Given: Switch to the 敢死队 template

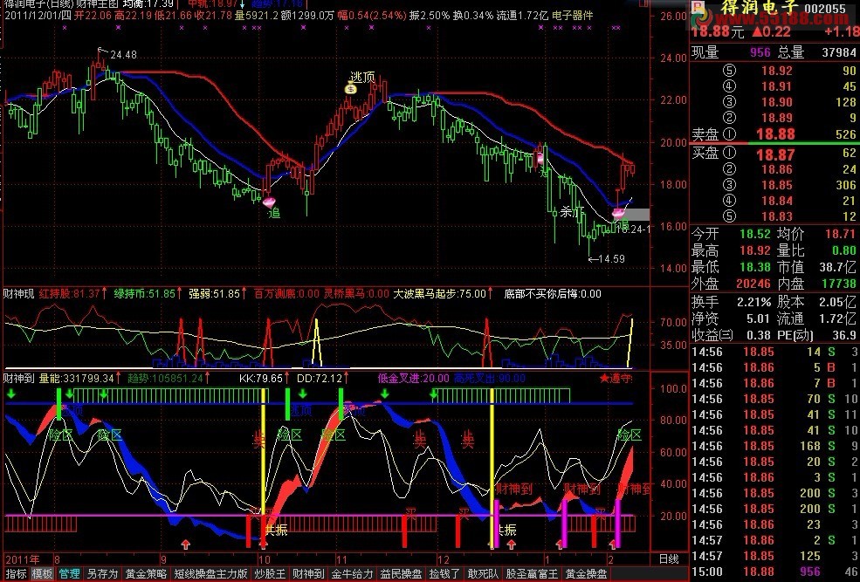Looking at the screenshot, I should pos(483,574).
